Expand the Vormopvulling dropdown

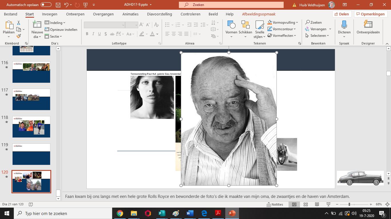pyautogui.click(x=297, y=23)
